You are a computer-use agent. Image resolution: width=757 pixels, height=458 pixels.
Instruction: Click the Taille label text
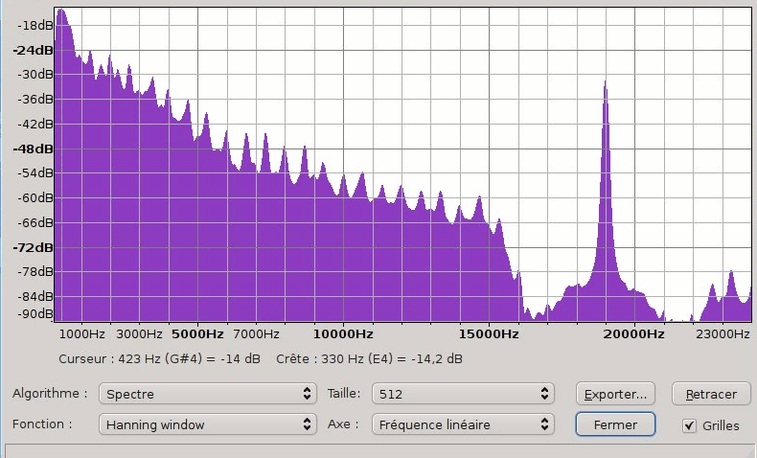[x=344, y=394]
